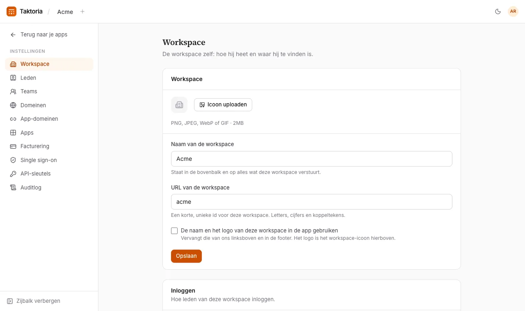Click 'PNG, JPEG, WebP of GIF · 2MB' text
The height and width of the screenshot is (311, 525).
pos(207,123)
